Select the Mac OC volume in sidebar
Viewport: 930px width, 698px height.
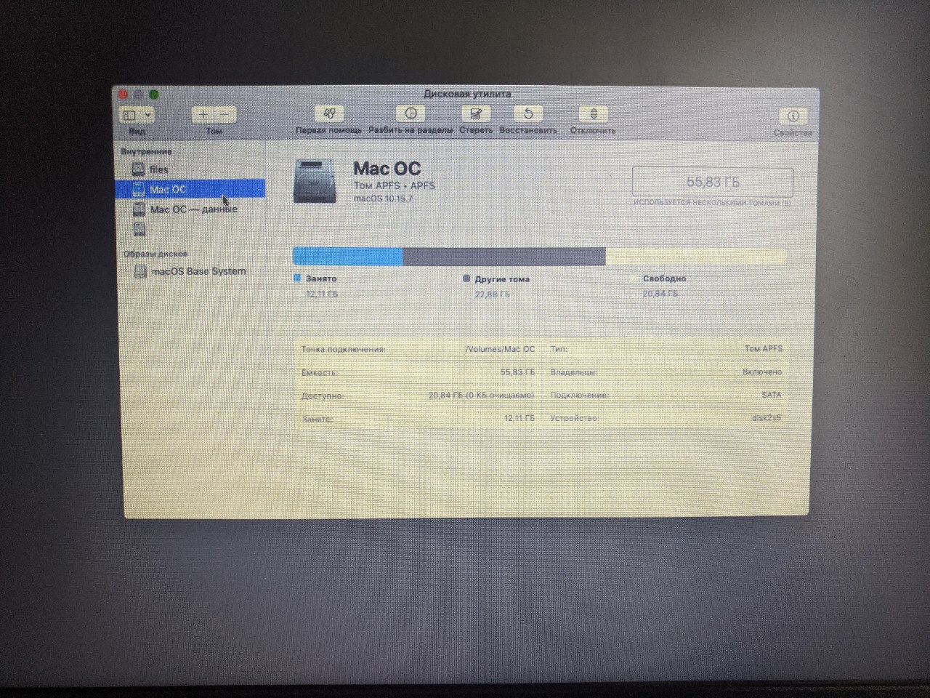[x=190, y=189]
